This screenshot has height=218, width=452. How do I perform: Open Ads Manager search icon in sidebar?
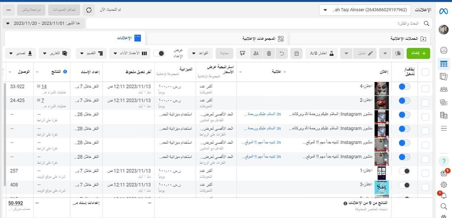point(444,206)
